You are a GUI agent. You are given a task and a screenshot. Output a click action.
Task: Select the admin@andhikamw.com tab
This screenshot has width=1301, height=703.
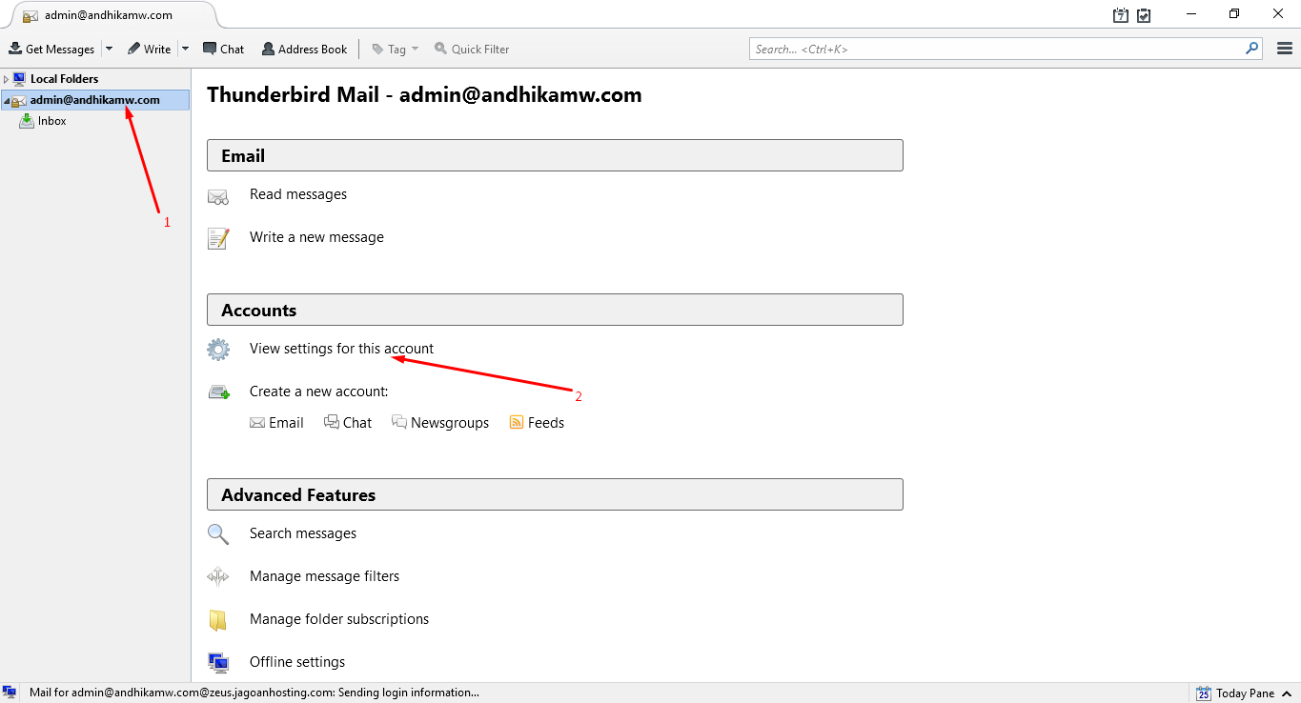109,15
